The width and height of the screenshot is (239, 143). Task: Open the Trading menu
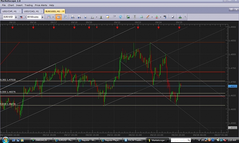[29, 5]
